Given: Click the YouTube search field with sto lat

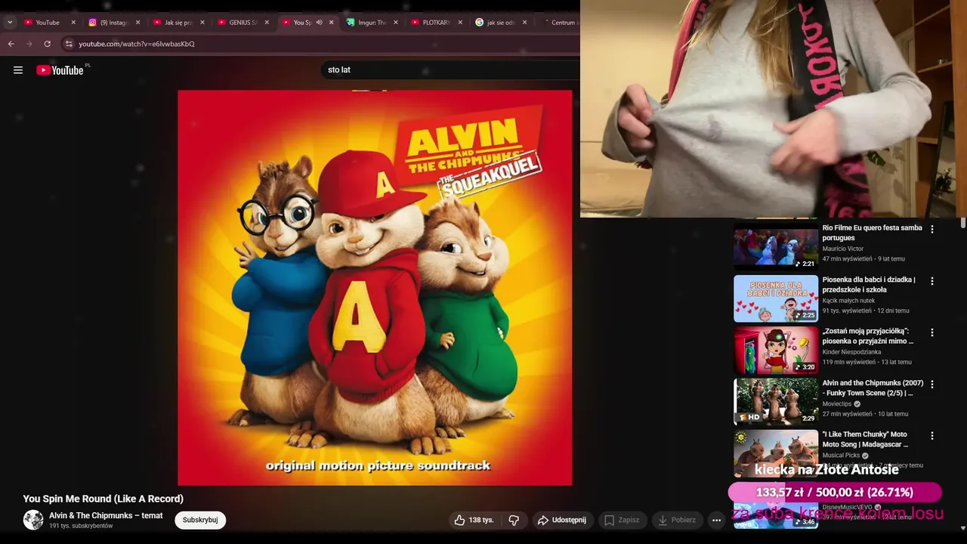Looking at the screenshot, I should click(451, 70).
